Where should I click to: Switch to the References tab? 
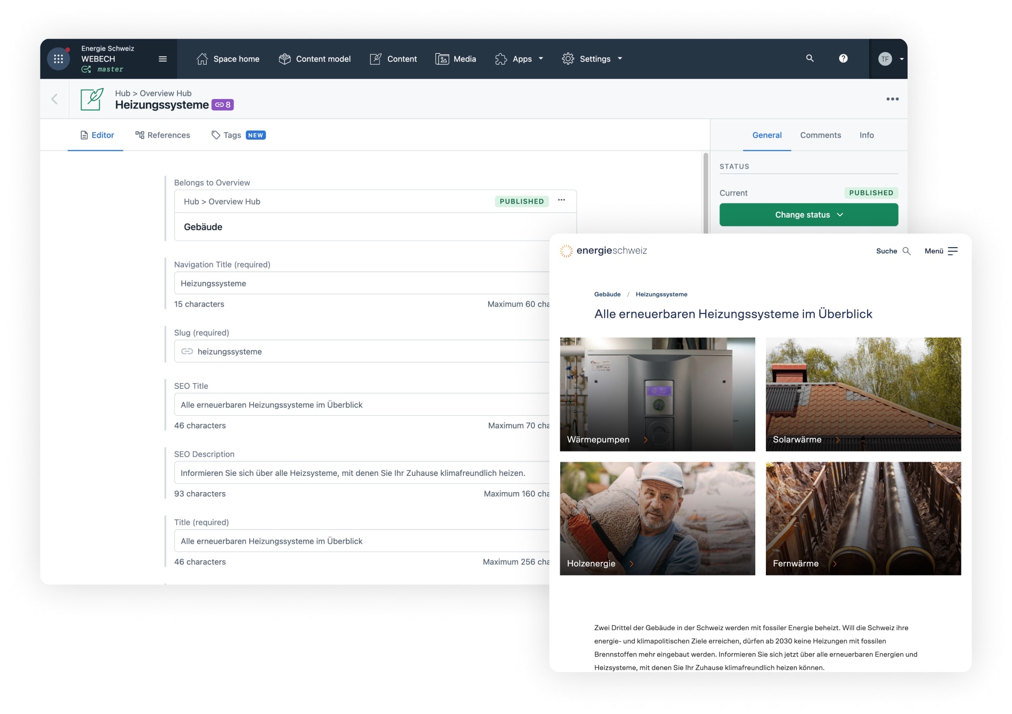[163, 135]
